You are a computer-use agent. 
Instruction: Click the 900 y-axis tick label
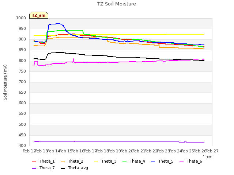pos(22,39)
